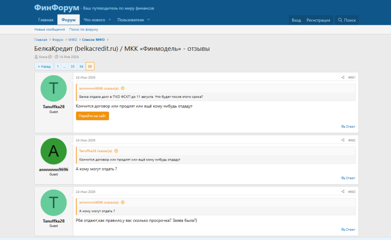The image size is (391, 240).
Task: Click Tanuffka28 username on post #681
Action: (x=54, y=107)
